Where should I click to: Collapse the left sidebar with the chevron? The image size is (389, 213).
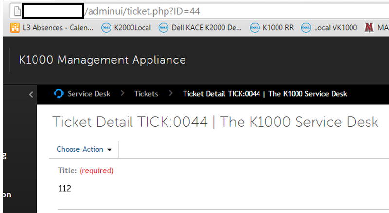tap(31, 94)
